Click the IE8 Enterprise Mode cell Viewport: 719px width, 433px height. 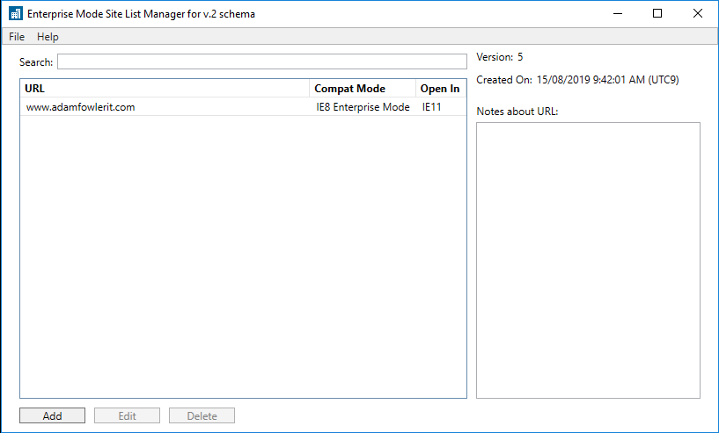click(x=363, y=107)
